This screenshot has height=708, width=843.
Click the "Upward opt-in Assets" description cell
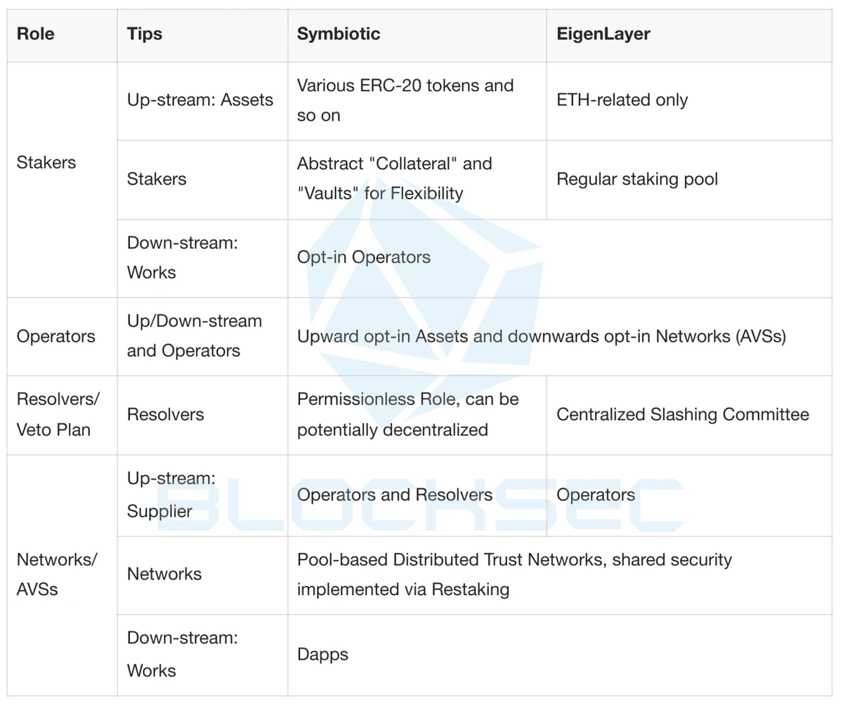pos(541,337)
